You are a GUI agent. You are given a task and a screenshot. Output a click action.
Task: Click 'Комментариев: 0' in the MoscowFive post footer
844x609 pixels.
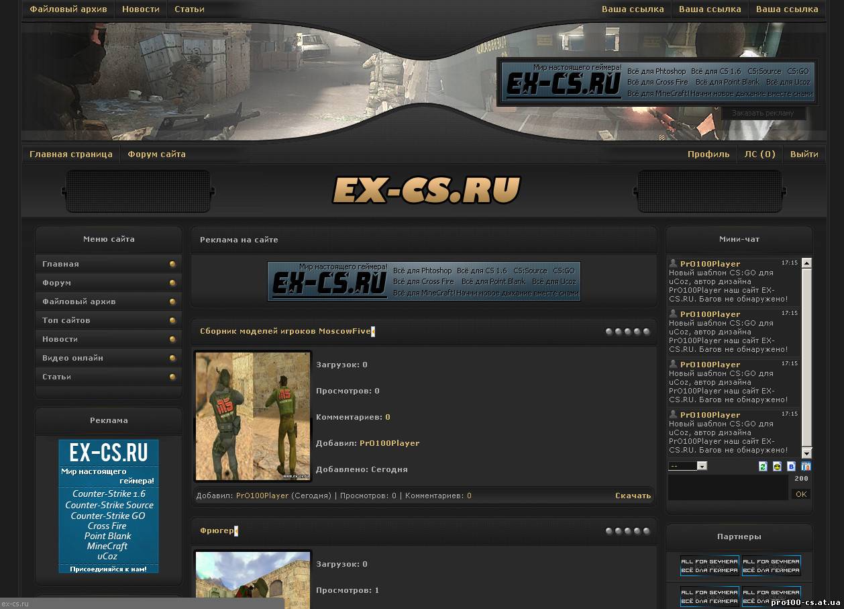coord(438,496)
